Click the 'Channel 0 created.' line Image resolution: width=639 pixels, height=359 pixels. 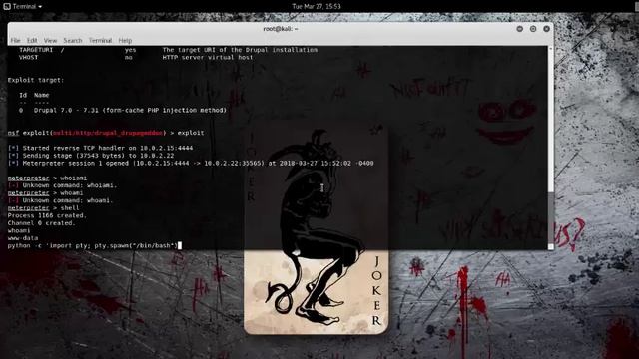pos(42,223)
